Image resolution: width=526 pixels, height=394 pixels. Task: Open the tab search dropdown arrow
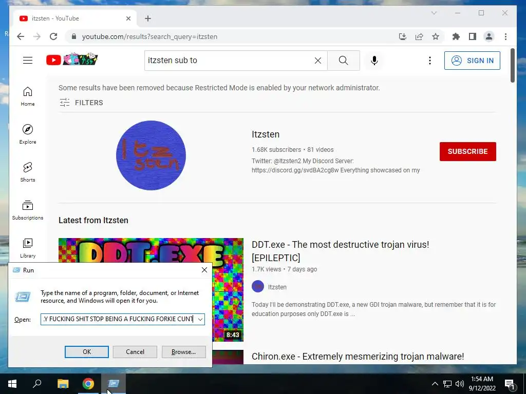[x=434, y=13]
